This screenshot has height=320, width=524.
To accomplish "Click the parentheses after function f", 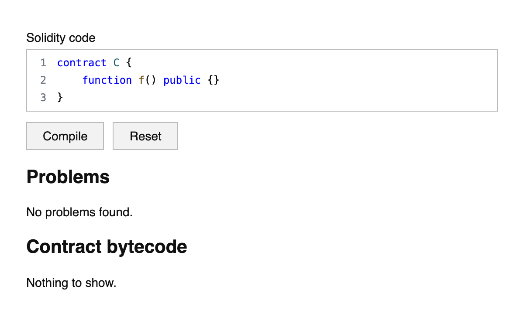I will pos(151,80).
